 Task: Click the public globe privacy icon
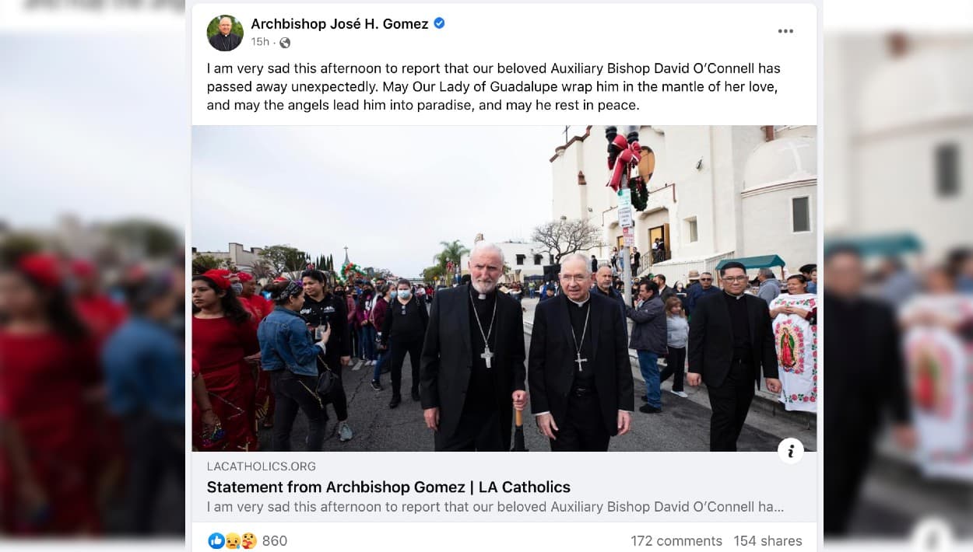pos(285,42)
